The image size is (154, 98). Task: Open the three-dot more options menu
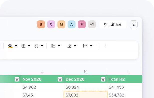coord(105,46)
